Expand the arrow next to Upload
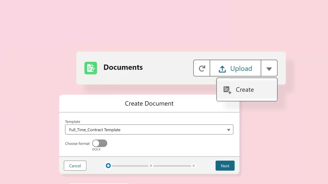This screenshot has height=184, width=328. 269,68
